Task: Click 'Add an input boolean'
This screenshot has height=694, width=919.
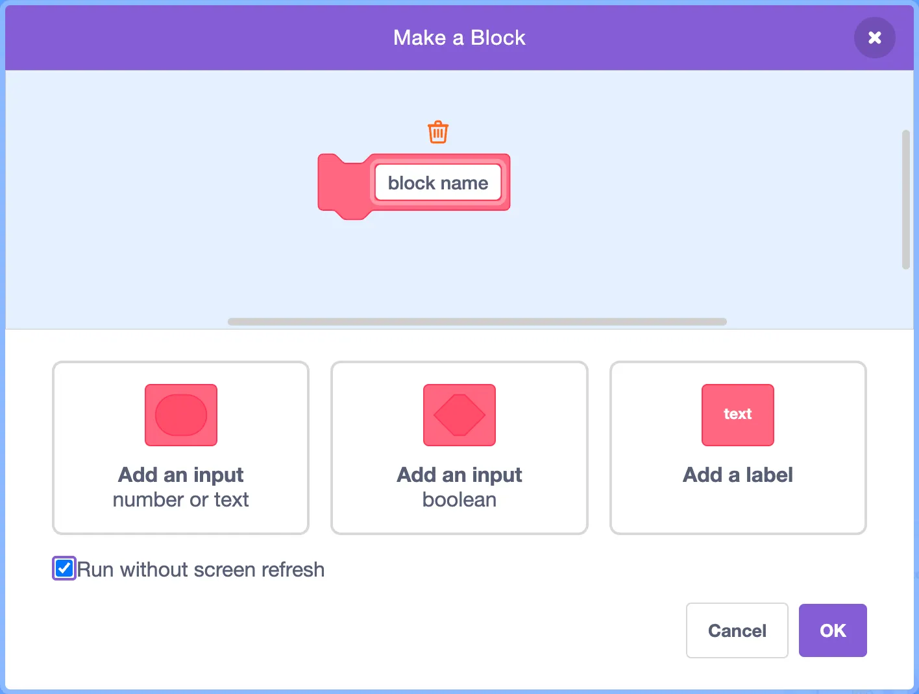Action: pyautogui.click(x=459, y=448)
